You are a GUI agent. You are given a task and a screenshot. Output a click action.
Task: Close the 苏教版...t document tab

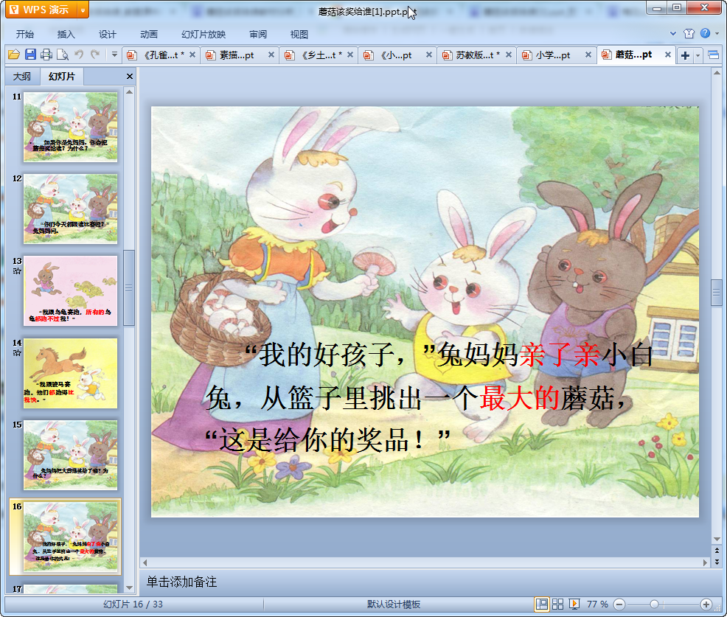(509, 55)
